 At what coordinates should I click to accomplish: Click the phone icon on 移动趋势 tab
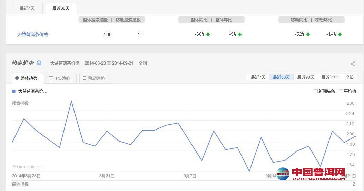point(84,78)
